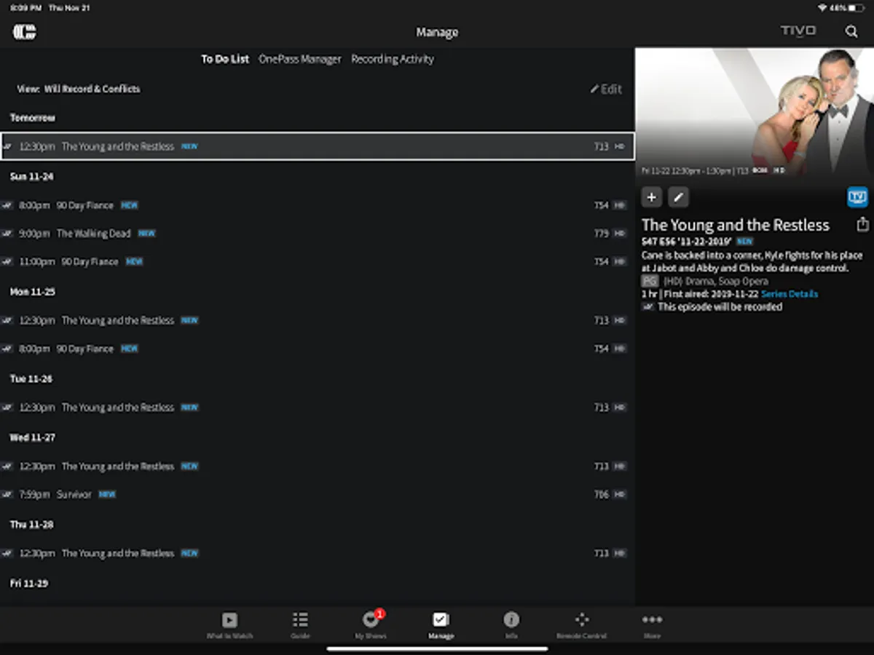
Task: Select Wed 11-27 The Young and the Restless
Action: (317, 467)
